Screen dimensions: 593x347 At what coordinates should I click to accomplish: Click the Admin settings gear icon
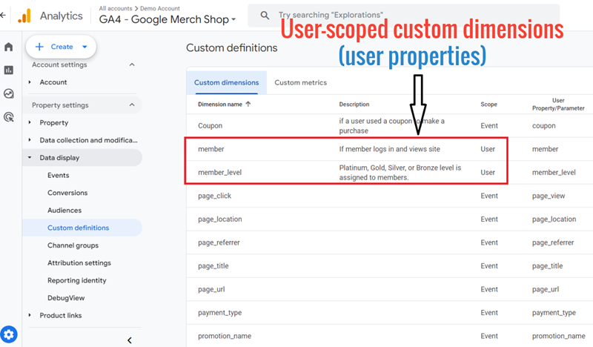(x=9, y=334)
